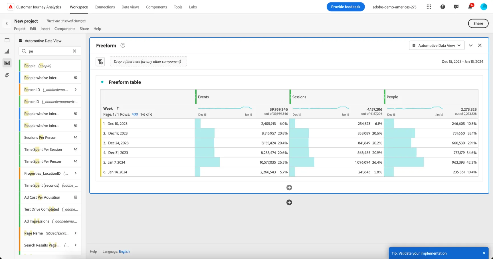Open the help question mark icon

point(443,7)
